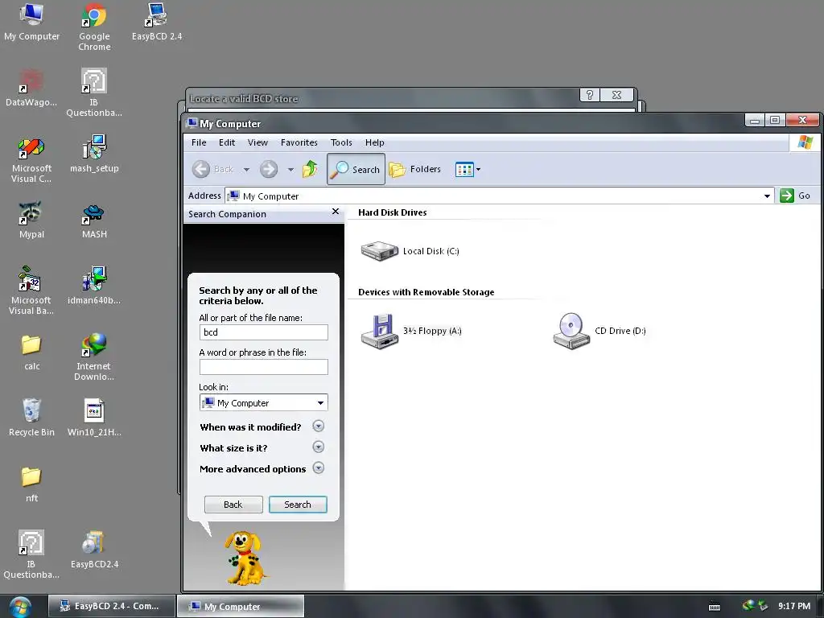Open Internet Downlo... desktop shortcut

94,356
